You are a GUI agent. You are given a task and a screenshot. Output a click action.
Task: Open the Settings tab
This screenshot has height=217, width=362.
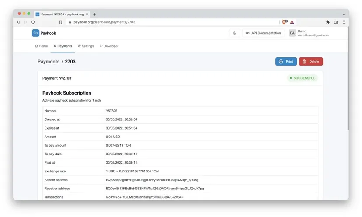pos(86,46)
